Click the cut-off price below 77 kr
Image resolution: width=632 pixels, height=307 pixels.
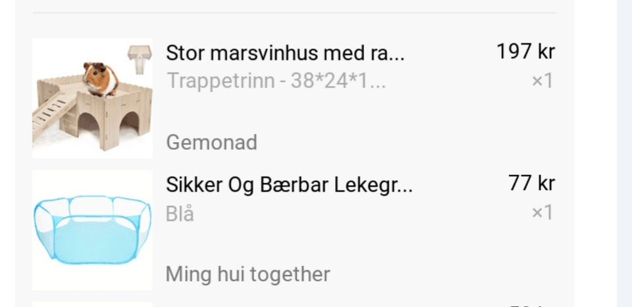click(x=532, y=306)
